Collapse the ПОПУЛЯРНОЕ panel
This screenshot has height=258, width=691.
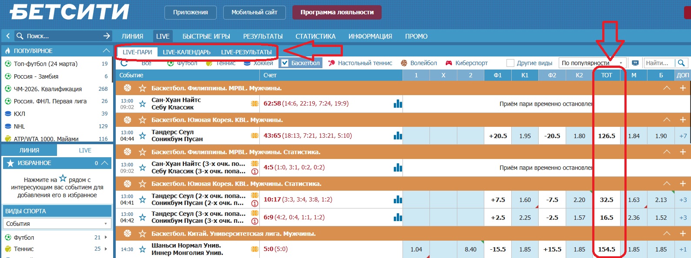106,51
